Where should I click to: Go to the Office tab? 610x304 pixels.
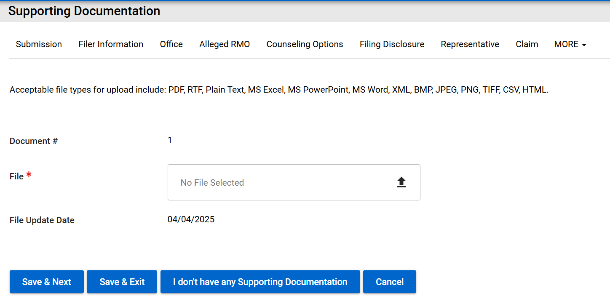click(x=171, y=44)
